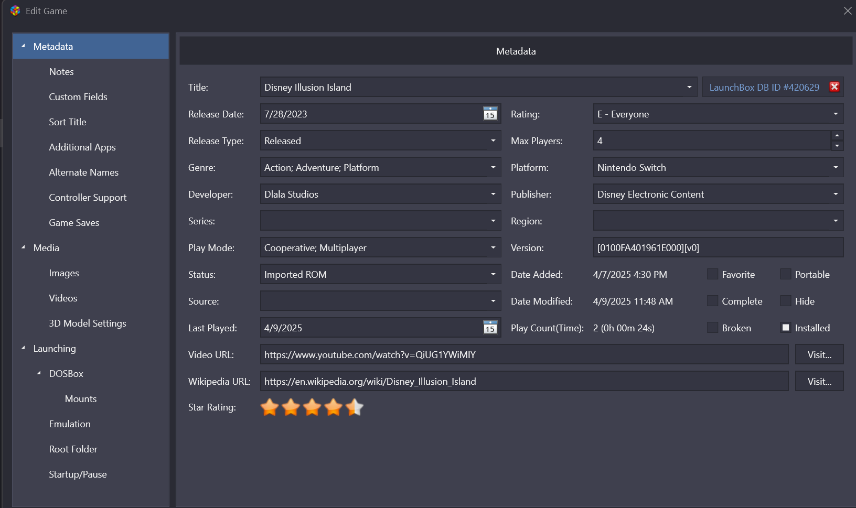Open the Status dropdown
The width and height of the screenshot is (856, 508).
point(493,274)
